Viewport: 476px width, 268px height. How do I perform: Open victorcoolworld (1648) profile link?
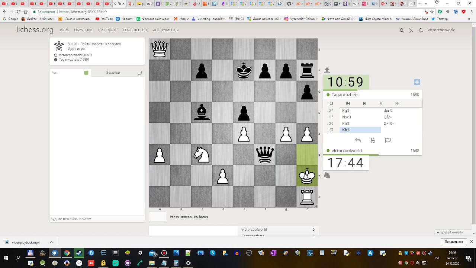pos(75,55)
